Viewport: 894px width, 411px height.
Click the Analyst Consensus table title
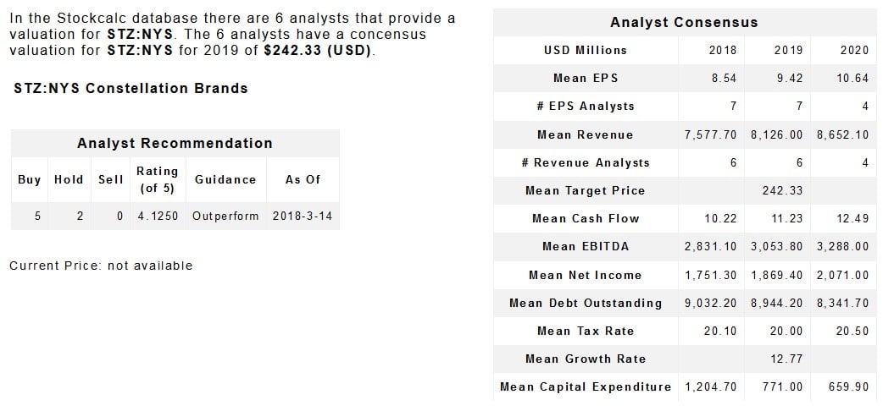coord(684,22)
